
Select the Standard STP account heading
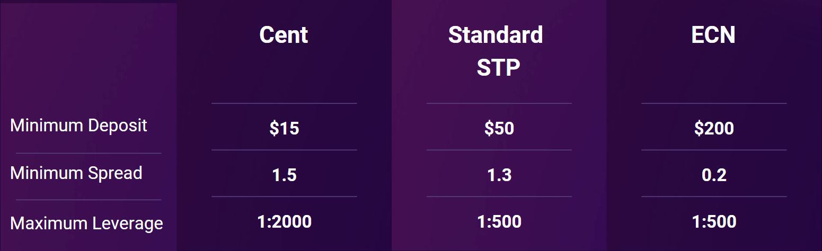(x=496, y=51)
